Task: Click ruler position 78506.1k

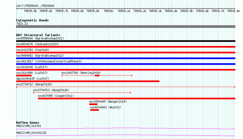Action: point(124,11)
